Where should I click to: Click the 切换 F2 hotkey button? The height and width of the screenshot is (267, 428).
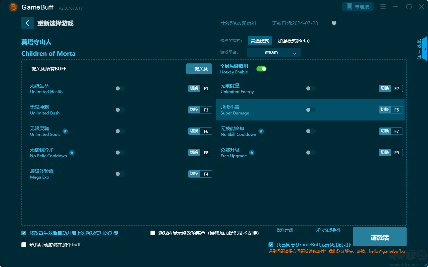pyautogui.click(x=391, y=88)
